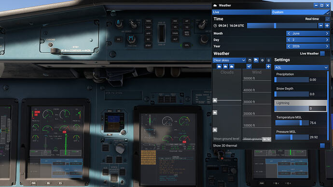Viewport: 333px width, 187px height.
Task: Decrease time with the minus button
Action: click(x=320, y=26)
